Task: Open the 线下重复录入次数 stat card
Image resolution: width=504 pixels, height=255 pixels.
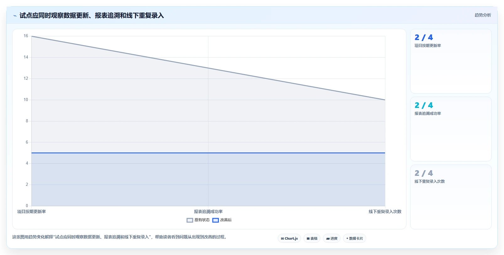Action: coord(451,197)
